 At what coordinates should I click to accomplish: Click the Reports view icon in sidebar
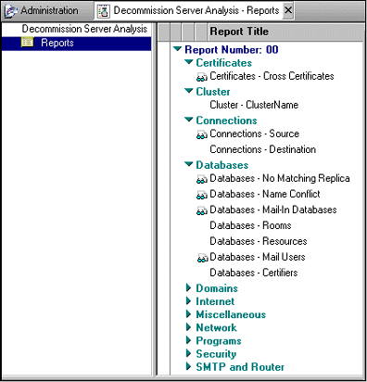tap(27, 42)
